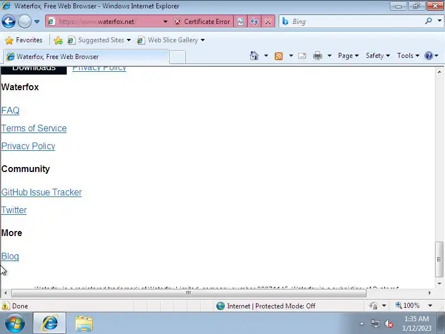Open the Terms of Service link

tap(34, 129)
